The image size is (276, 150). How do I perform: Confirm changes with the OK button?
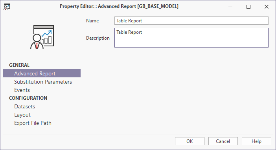[x=190, y=141]
